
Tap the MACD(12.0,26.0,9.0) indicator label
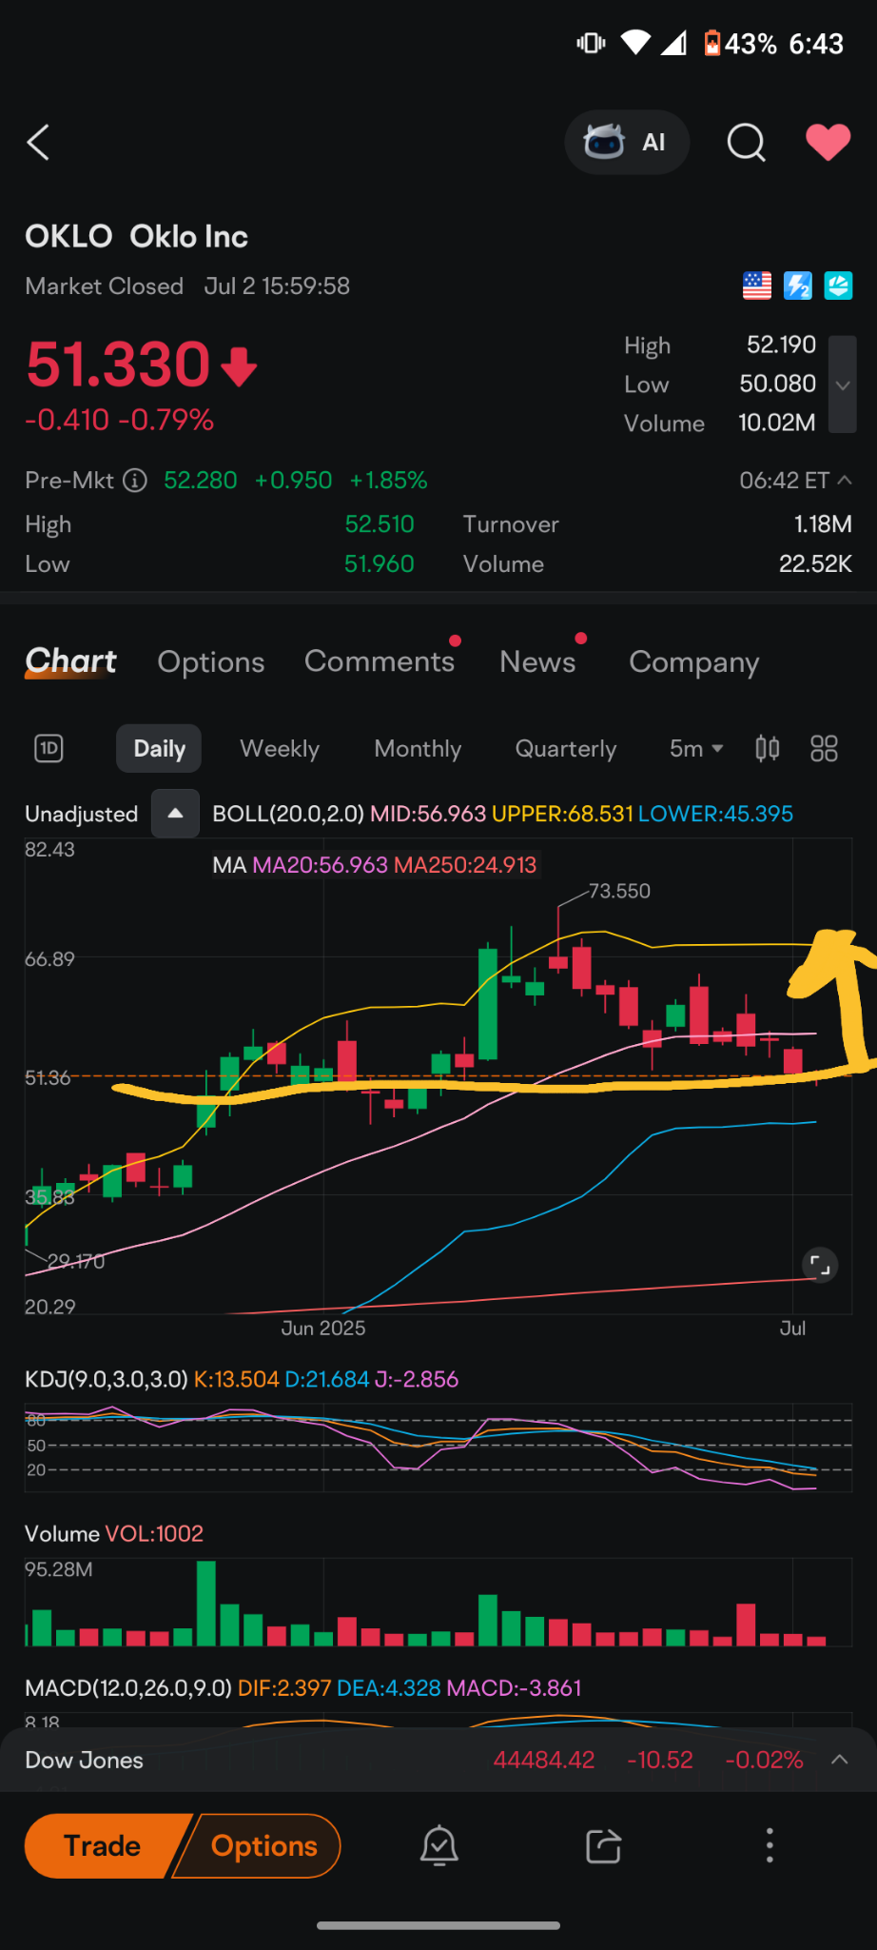pos(128,1688)
